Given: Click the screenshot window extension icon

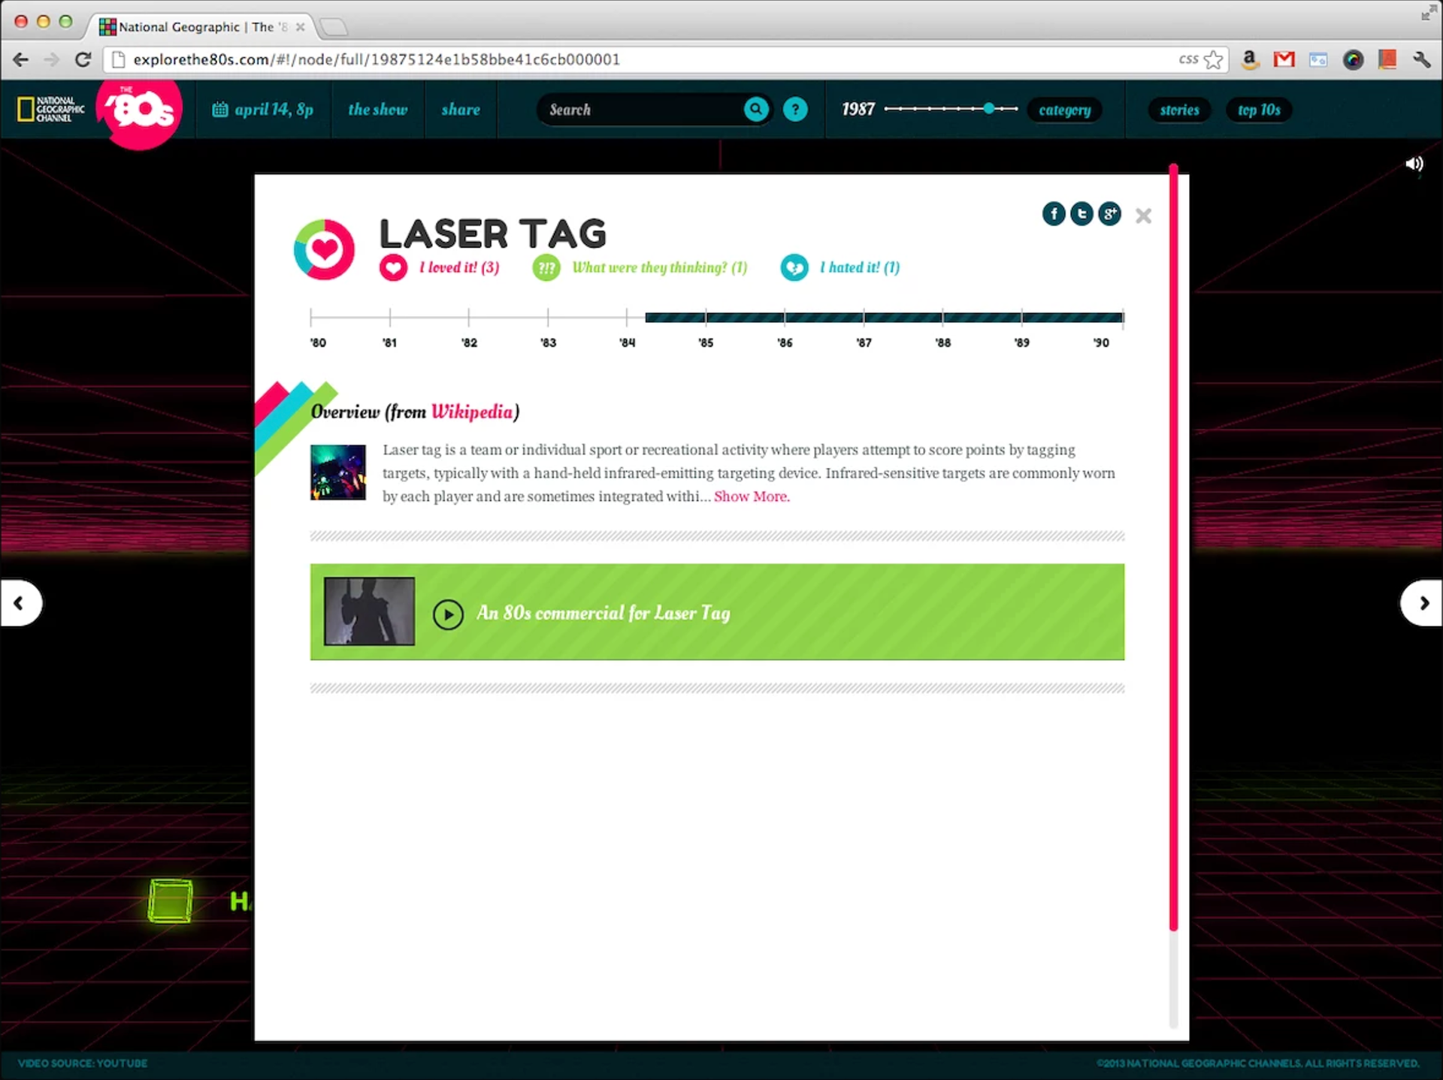Looking at the screenshot, I should pos(1318,59).
